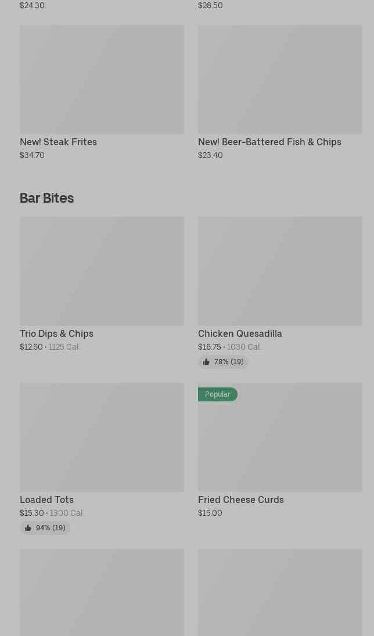
Task: Open the Chicken Quesadilla item image
Action: click(x=280, y=271)
